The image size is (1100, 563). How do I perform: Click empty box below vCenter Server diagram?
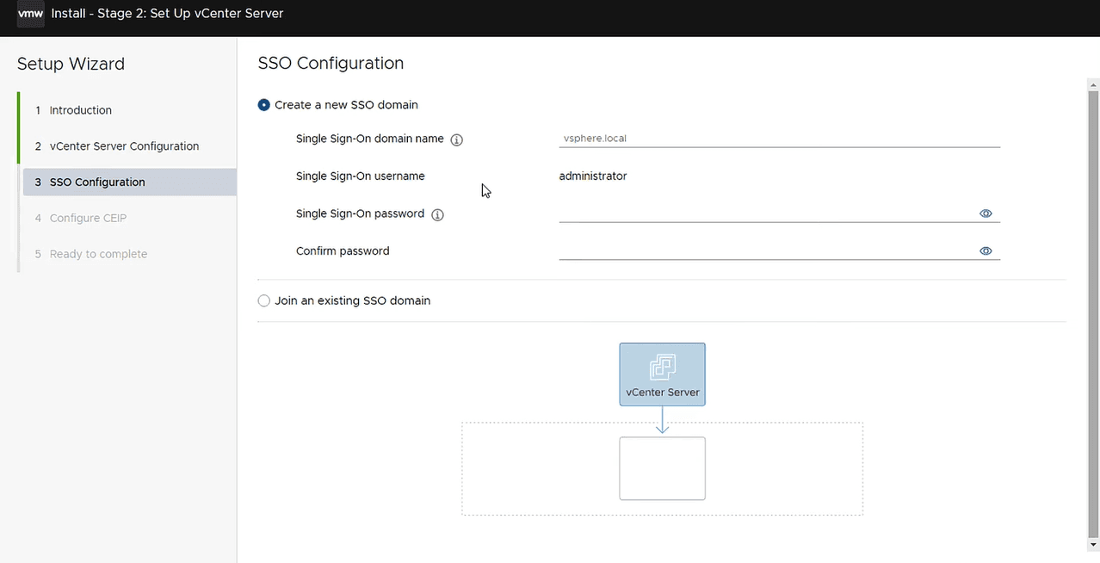[x=662, y=468]
